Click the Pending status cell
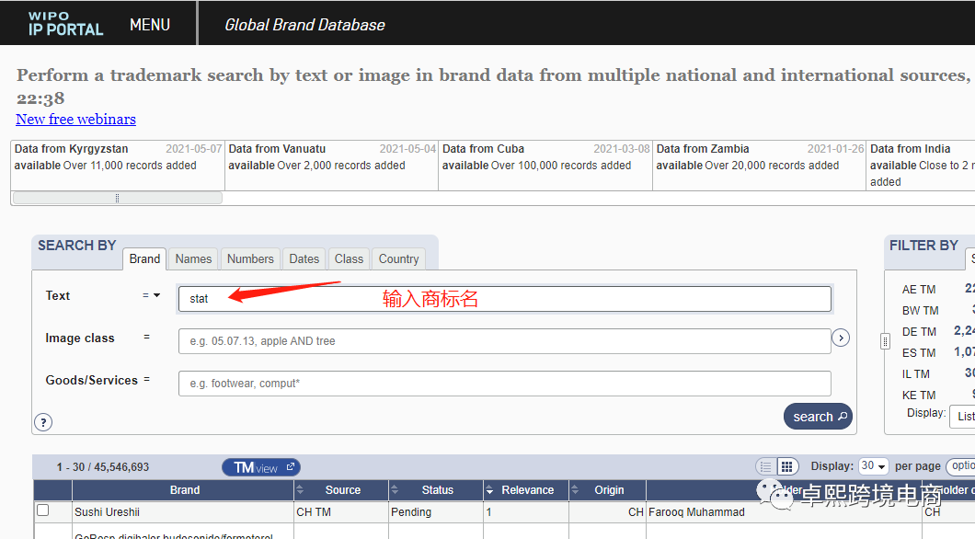The image size is (975, 539). click(x=436, y=512)
